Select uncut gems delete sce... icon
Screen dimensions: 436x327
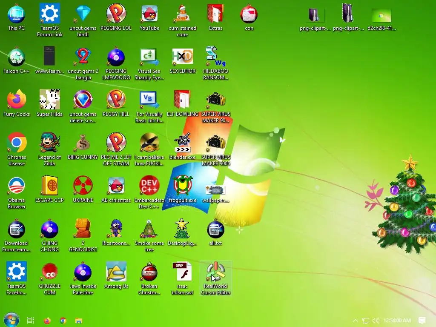pos(83,99)
